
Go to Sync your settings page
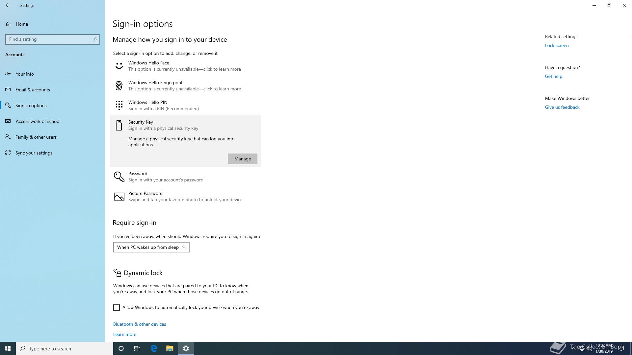(x=53, y=153)
